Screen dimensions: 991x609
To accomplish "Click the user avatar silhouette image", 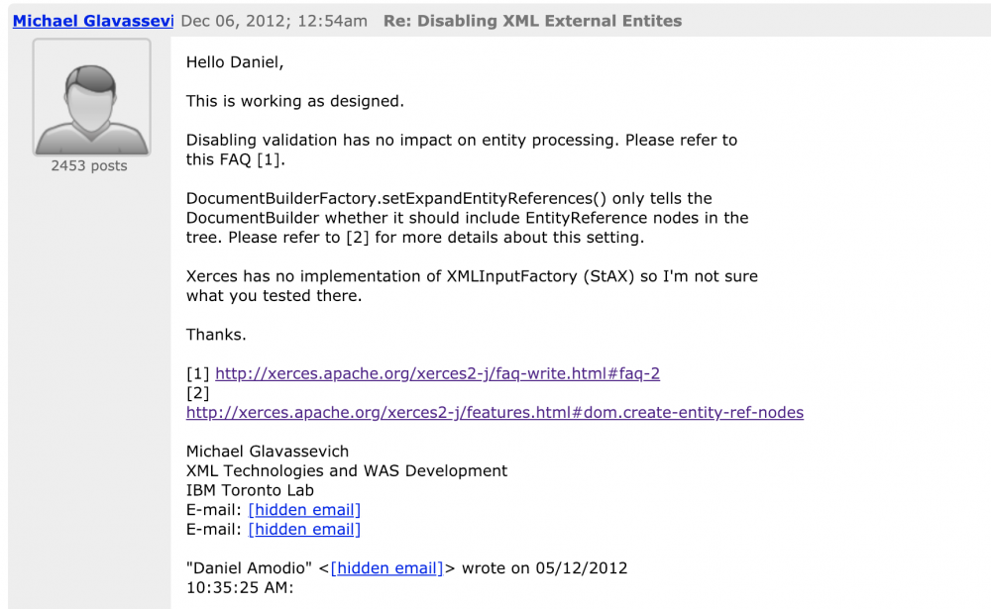I will pyautogui.click(x=91, y=98).
